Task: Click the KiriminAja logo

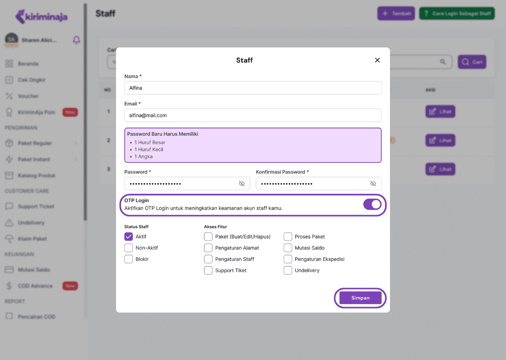Action: pos(42,17)
